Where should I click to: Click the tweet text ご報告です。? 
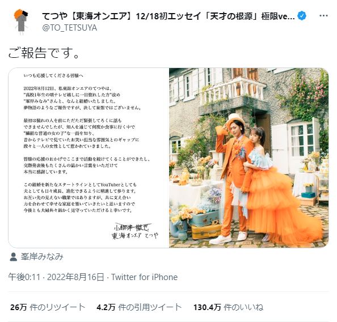click(x=44, y=53)
